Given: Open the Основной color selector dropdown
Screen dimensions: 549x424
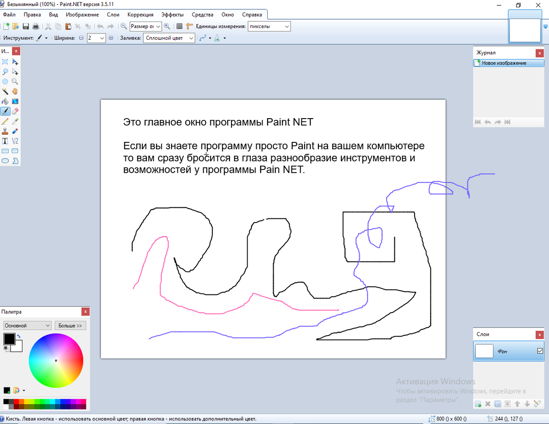Looking at the screenshot, I should (27, 326).
